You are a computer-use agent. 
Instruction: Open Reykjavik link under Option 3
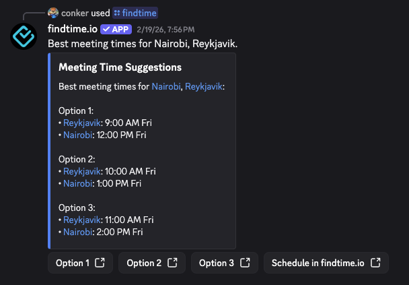tap(82, 220)
